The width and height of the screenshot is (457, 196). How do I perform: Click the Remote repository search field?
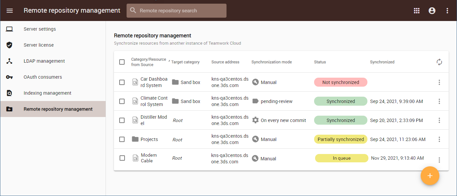point(177,11)
